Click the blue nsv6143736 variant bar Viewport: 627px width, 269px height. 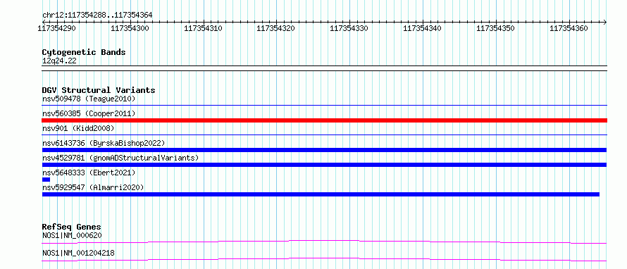click(x=324, y=150)
